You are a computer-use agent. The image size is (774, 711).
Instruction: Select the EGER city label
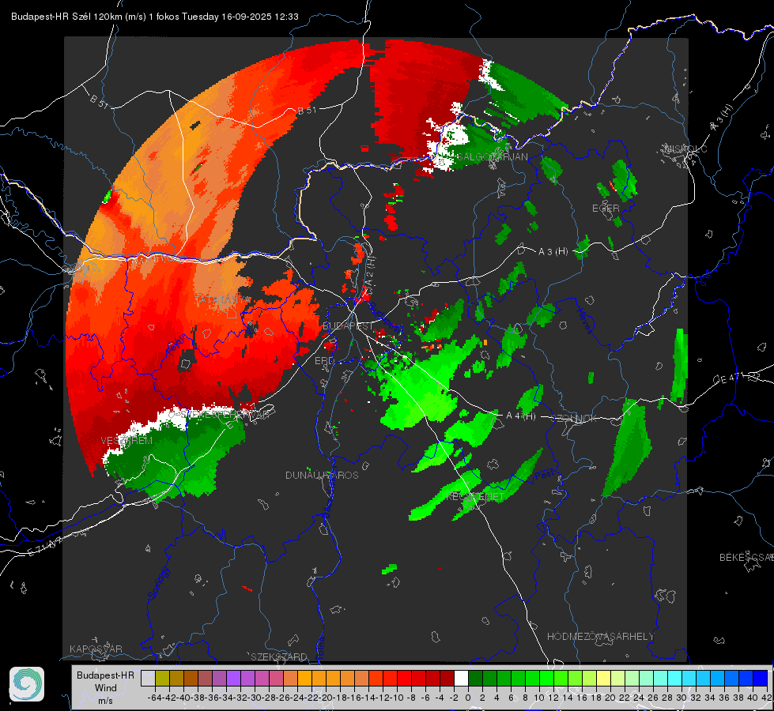click(606, 209)
